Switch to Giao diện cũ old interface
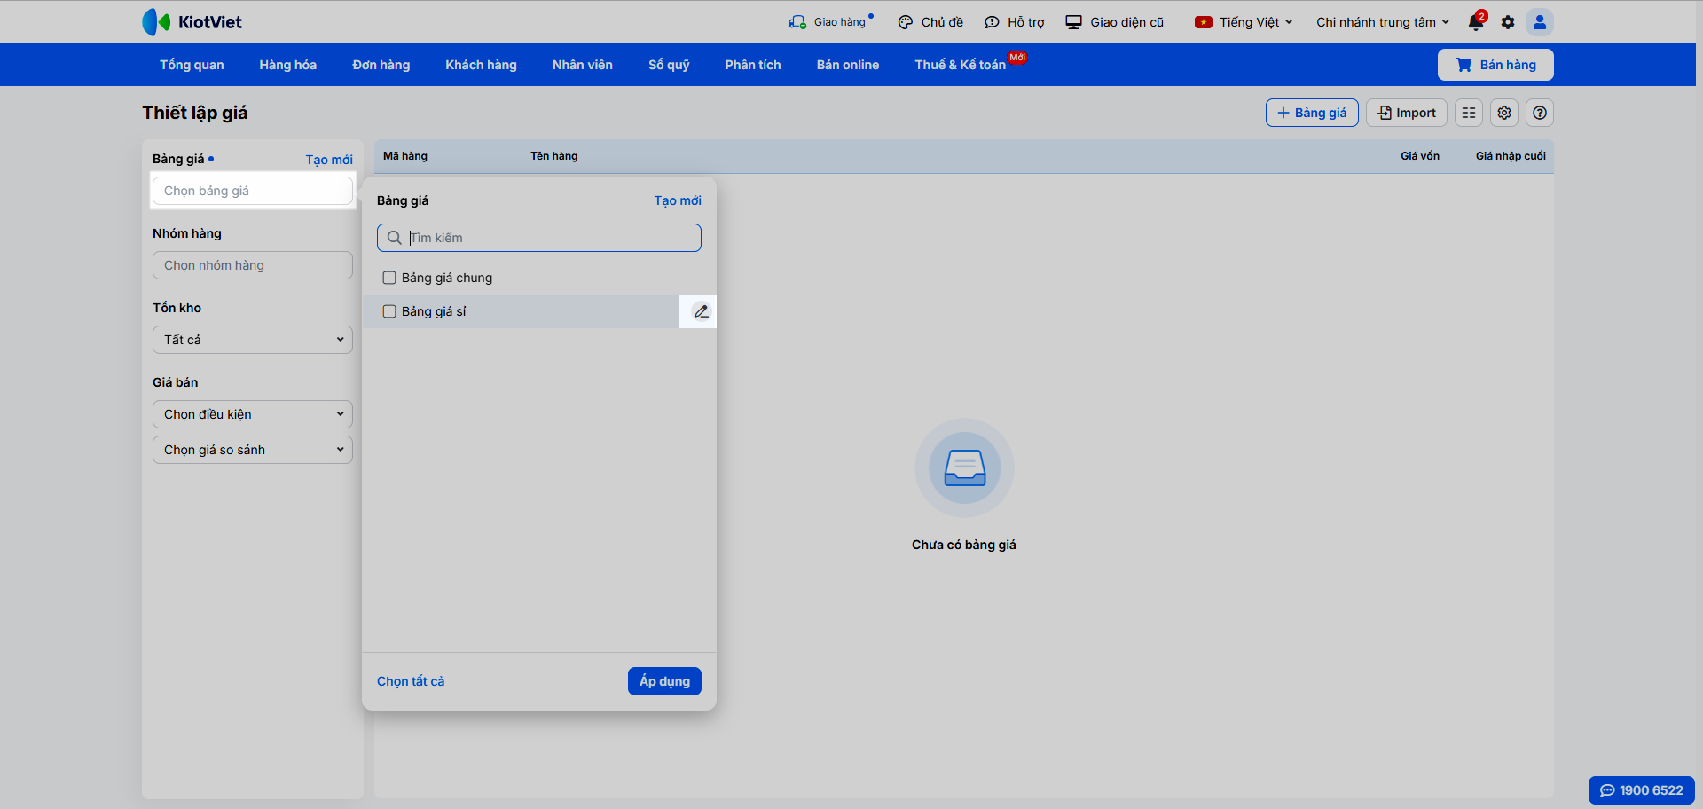 [x=1115, y=22]
